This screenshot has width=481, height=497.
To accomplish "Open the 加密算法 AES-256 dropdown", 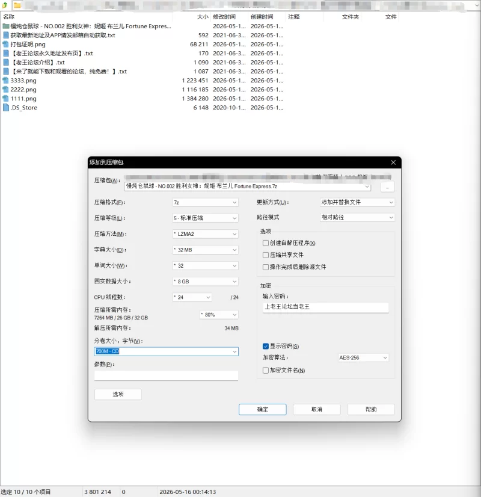I will [364, 357].
